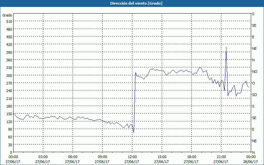Click the 28/06/17 date label
Image resolution: width=264 pixels, height=165 pixels.
pyautogui.click(x=250, y=162)
